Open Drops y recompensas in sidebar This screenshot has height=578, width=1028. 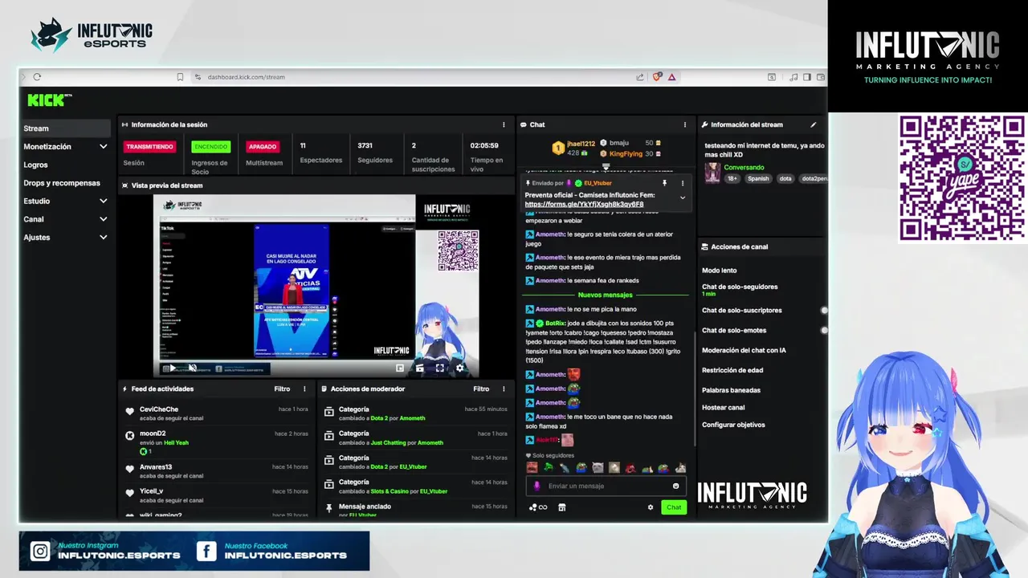pos(62,183)
